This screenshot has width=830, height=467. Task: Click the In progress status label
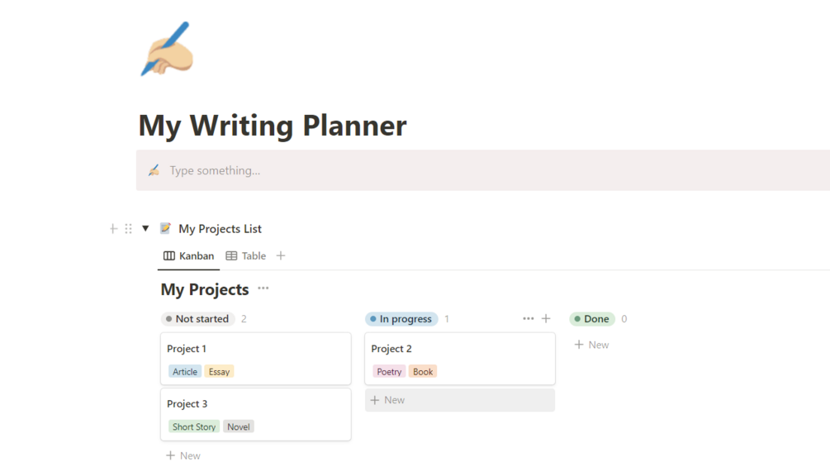click(402, 319)
